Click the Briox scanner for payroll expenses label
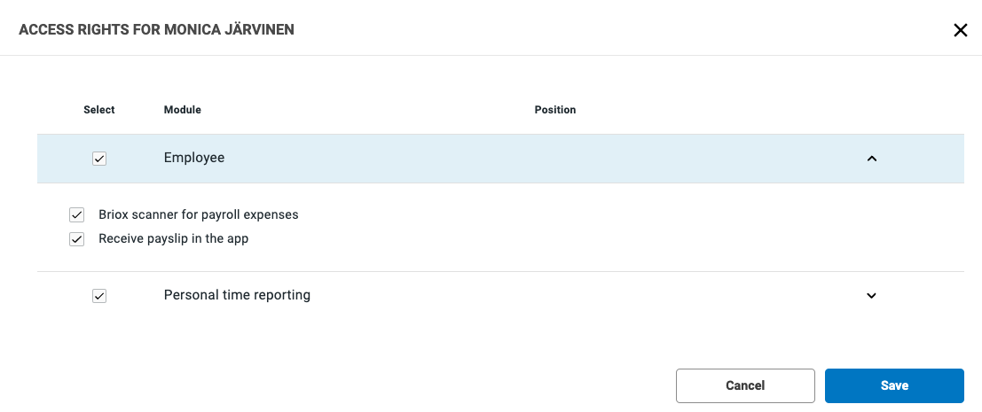This screenshot has height=412, width=982. pos(198,214)
